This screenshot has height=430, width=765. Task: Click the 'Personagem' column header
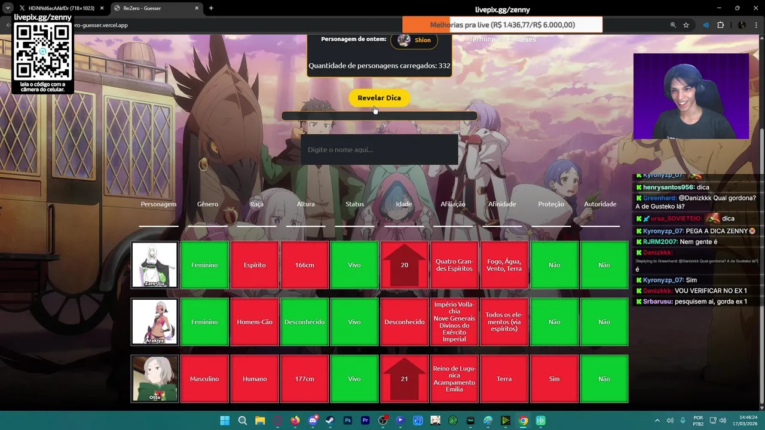point(158,204)
